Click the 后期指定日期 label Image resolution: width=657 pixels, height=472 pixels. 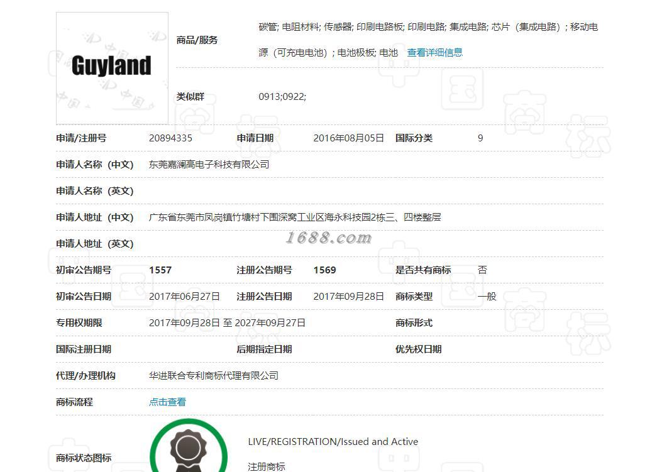[x=265, y=349]
